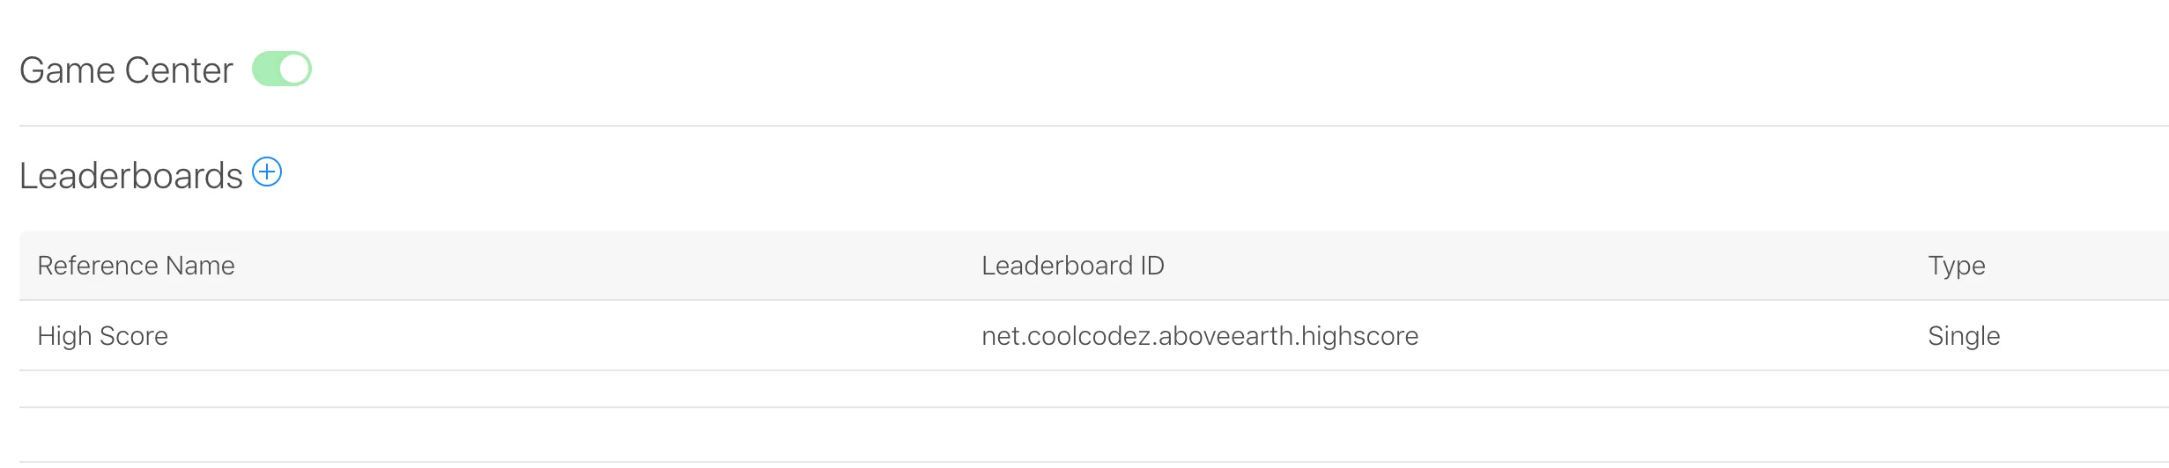Click the Reference Name label text
This screenshot has height=468, width=2169.
pyautogui.click(x=136, y=266)
